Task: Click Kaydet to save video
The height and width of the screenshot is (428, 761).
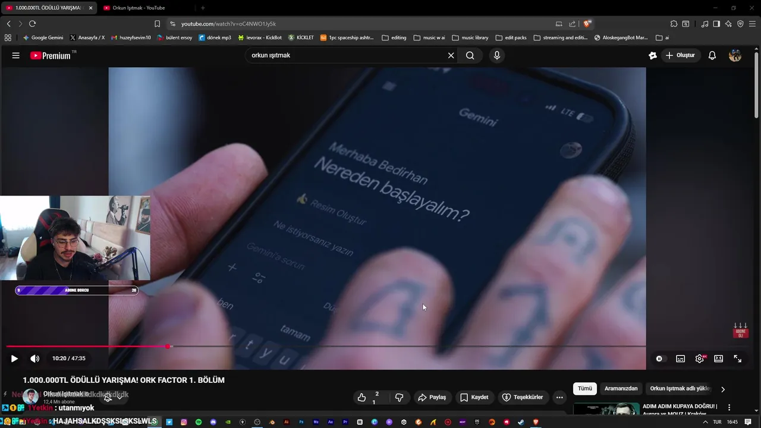Action: (x=474, y=397)
